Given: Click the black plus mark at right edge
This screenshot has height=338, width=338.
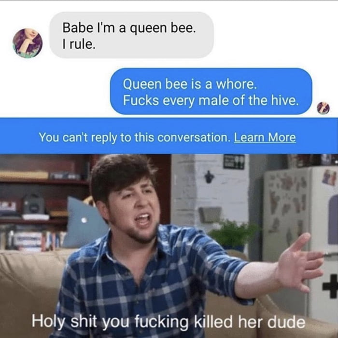Looking at the screenshot, I should tap(330, 287).
